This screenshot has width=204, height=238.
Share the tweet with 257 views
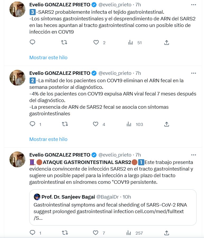166,233
